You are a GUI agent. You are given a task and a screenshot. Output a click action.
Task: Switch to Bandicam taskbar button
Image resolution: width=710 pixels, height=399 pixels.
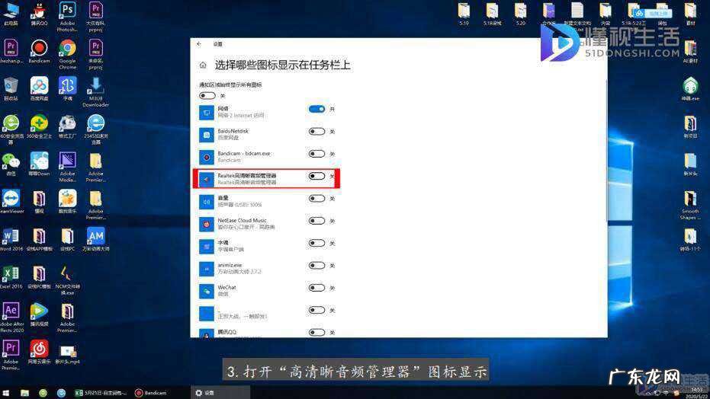click(x=151, y=393)
